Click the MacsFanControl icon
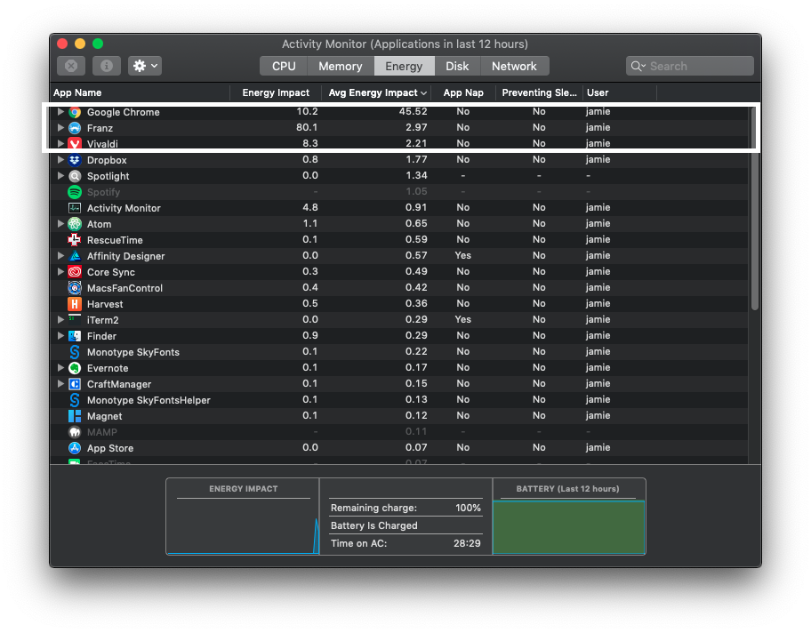 coord(75,289)
